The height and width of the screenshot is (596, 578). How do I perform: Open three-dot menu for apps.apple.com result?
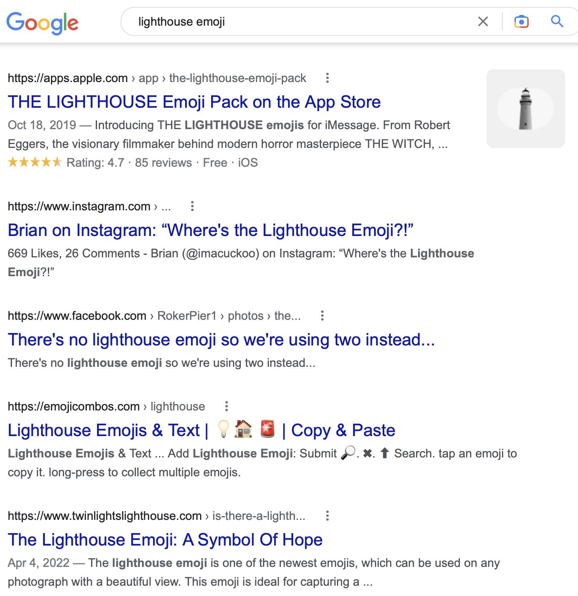click(x=327, y=78)
